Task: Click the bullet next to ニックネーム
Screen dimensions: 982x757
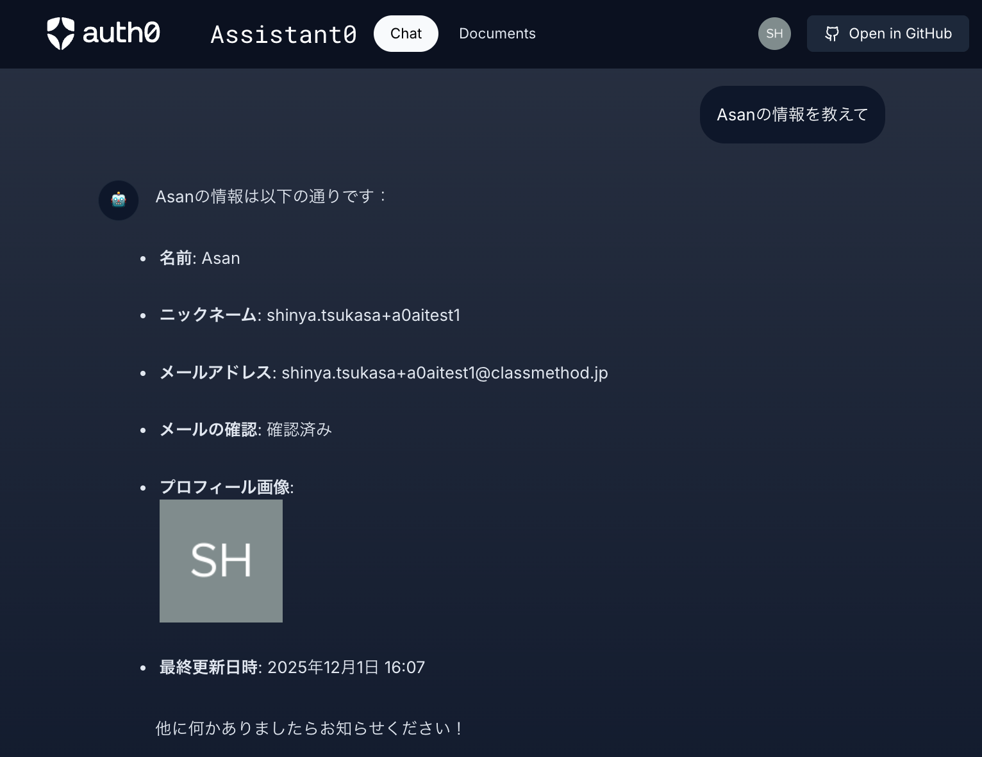Action: click(142, 315)
